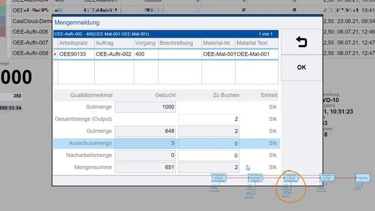Select OEE-Auftr-007 row in background order list
This screenshot has height=211, width=375.
[30, 43]
